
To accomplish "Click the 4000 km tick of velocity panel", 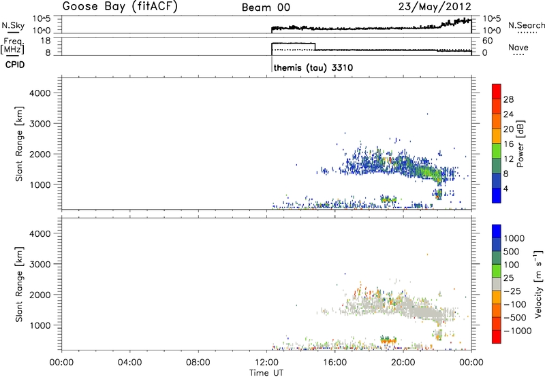I will click(x=40, y=233).
